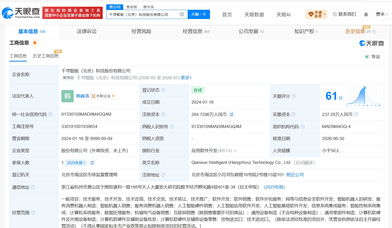Click the 韩 avatar of legal representative

click(68, 96)
